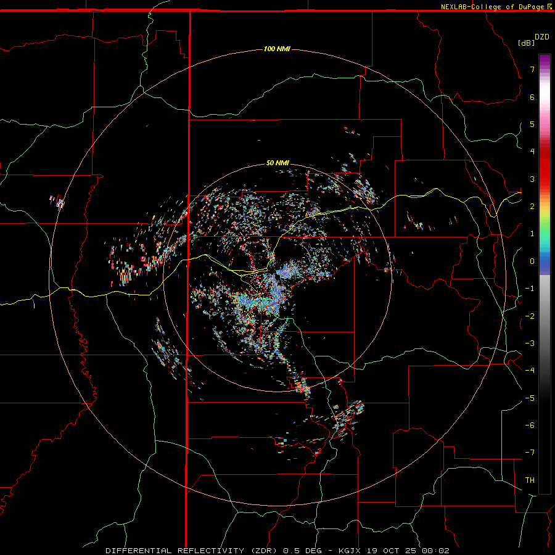Click the ZDR color scale bar
555x555 pixels.
[545, 274]
